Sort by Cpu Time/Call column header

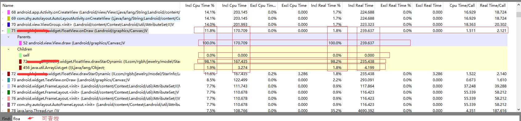pyautogui.click(x=462, y=6)
